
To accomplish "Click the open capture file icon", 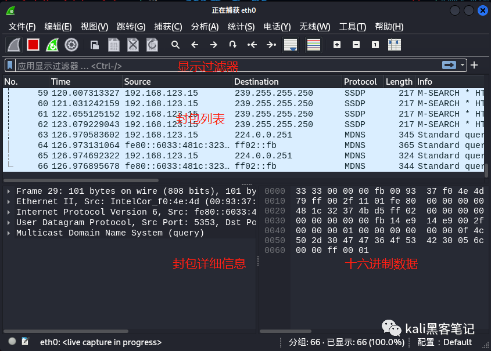I will 95,45.
